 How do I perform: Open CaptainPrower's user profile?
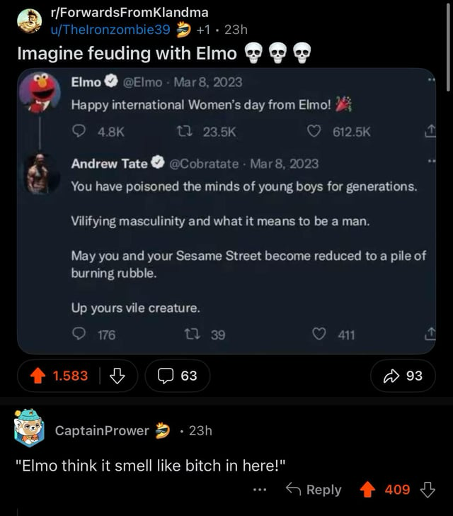(102, 430)
